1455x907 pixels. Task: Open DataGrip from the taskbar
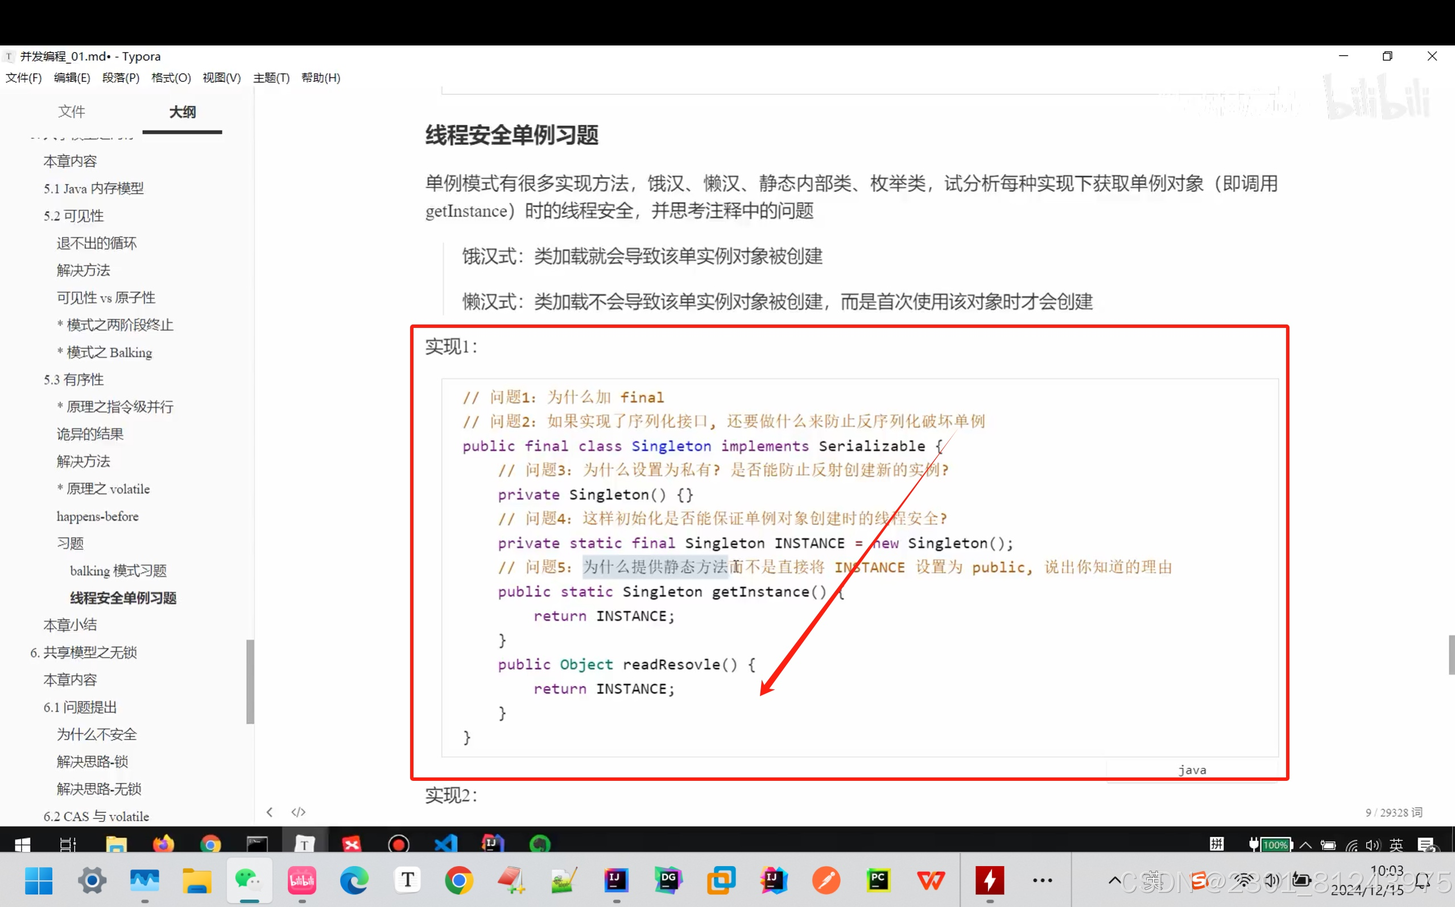point(668,881)
